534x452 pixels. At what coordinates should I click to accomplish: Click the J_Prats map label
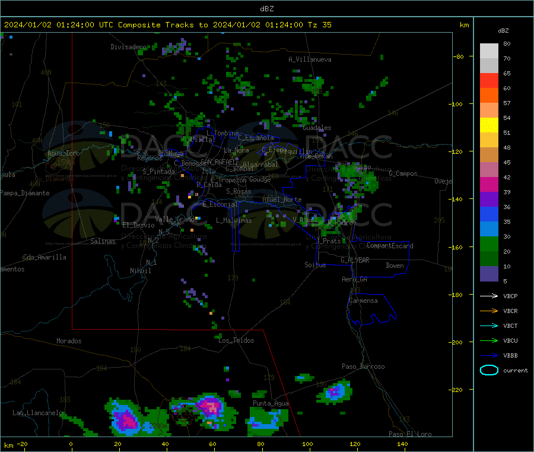pyautogui.click(x=328, y=241)
